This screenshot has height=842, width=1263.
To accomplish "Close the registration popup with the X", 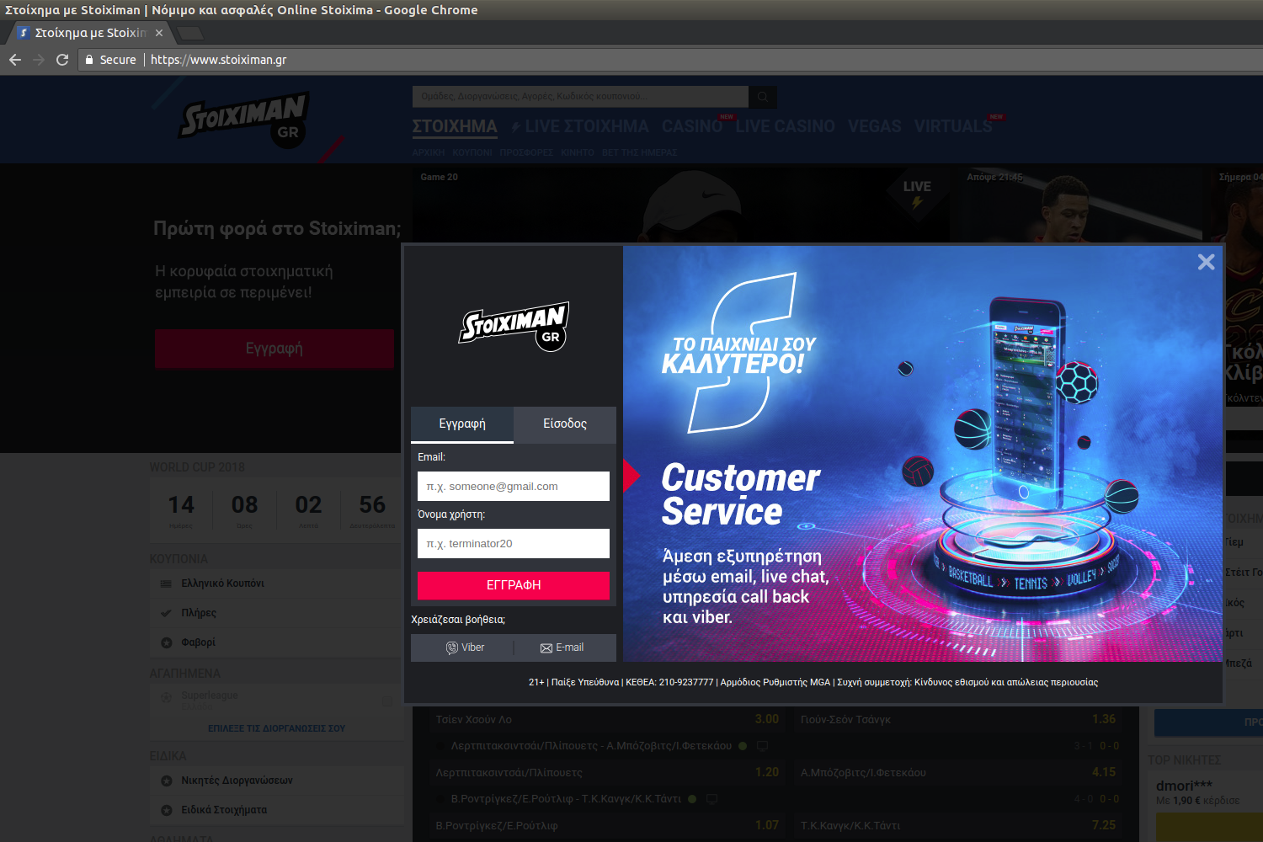I will (x=1206, y=262).
